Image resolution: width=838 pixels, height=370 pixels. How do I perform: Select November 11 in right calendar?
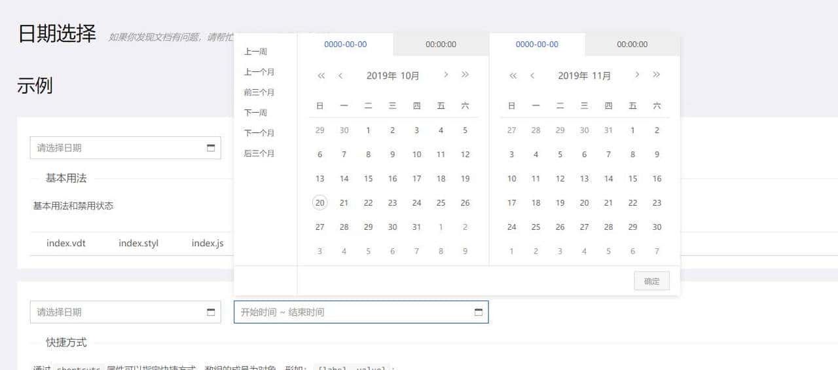point(536,179)
